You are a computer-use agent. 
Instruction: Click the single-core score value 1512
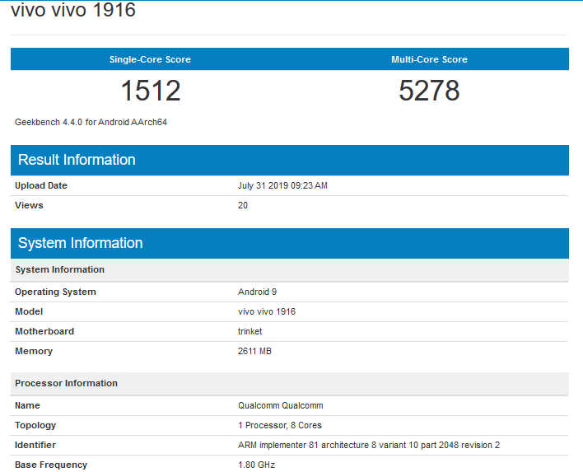point(150,91)
